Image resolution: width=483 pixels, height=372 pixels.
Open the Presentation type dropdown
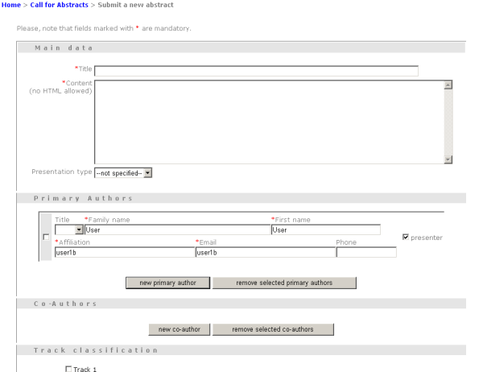click(123, 173)
